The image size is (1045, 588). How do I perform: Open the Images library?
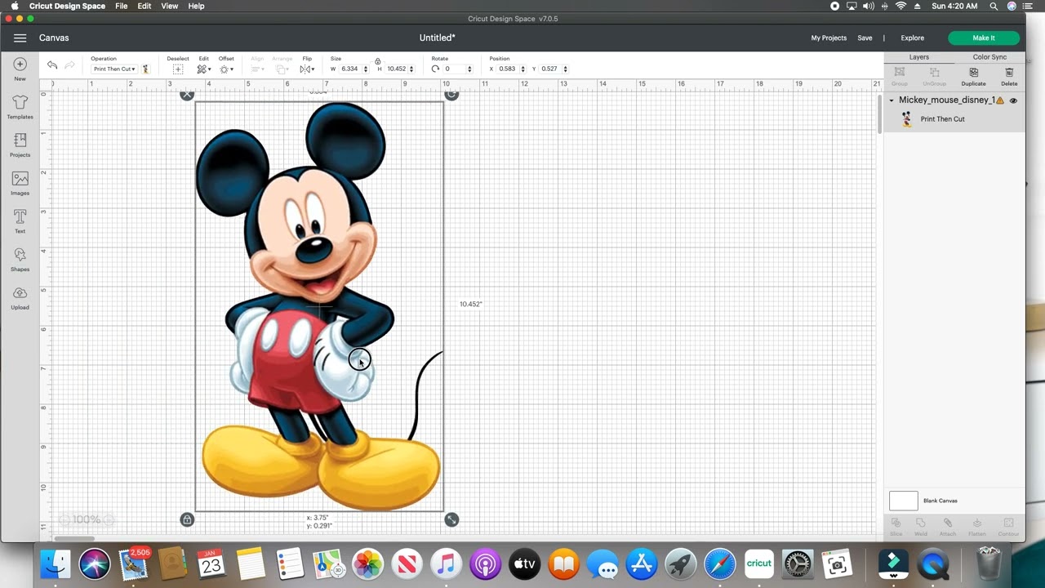pyautogui.click(x=20, y=179)
